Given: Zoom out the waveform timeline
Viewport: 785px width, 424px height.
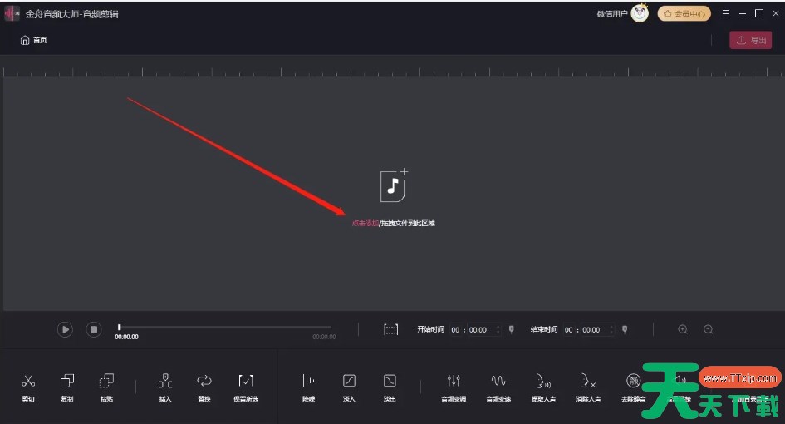Looking at the screenshot, I should point(709,329).
